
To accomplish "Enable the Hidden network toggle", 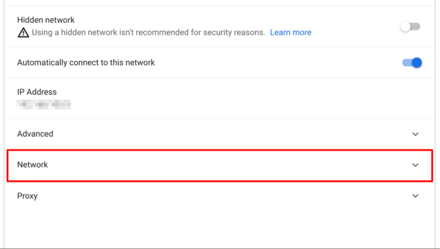I will pos(410,26).
